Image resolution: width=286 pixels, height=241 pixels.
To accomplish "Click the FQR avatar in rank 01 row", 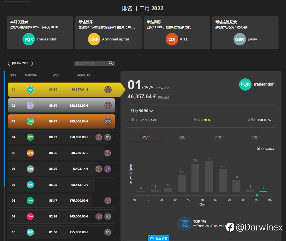I will [x=30, y=89].
